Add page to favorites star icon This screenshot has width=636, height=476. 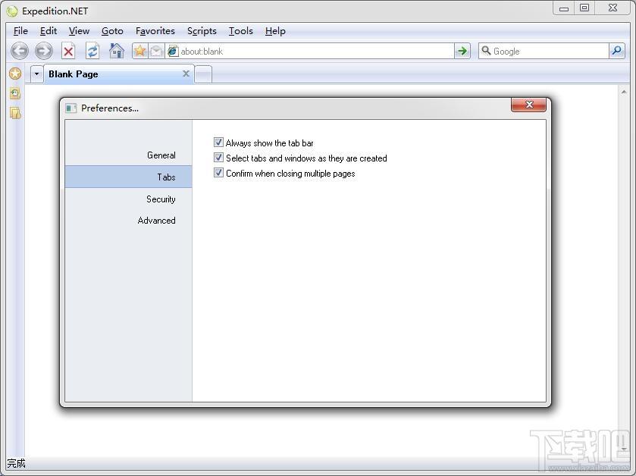pos(140,51)
